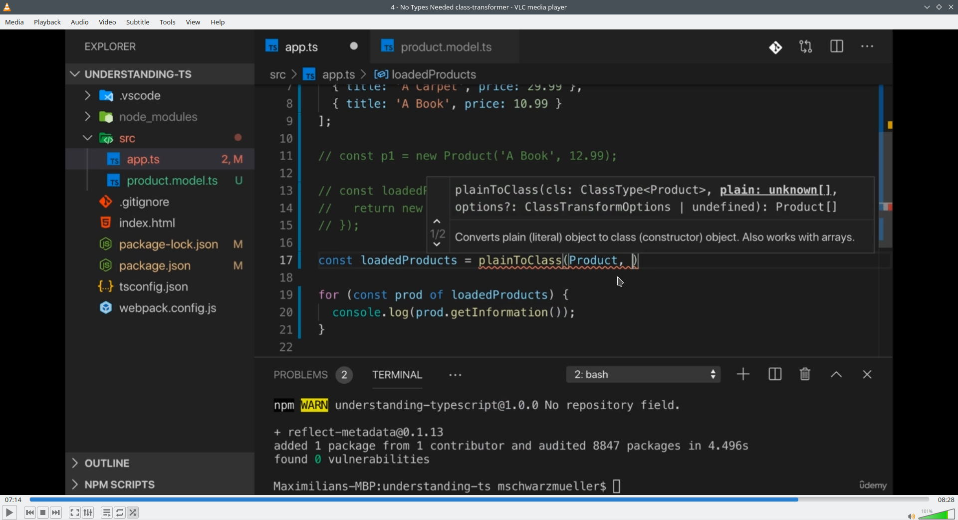Viewport: 958px width, 520px height.
Task: Maximize the panel with the chevron up
Action: [x=836, y=375]
